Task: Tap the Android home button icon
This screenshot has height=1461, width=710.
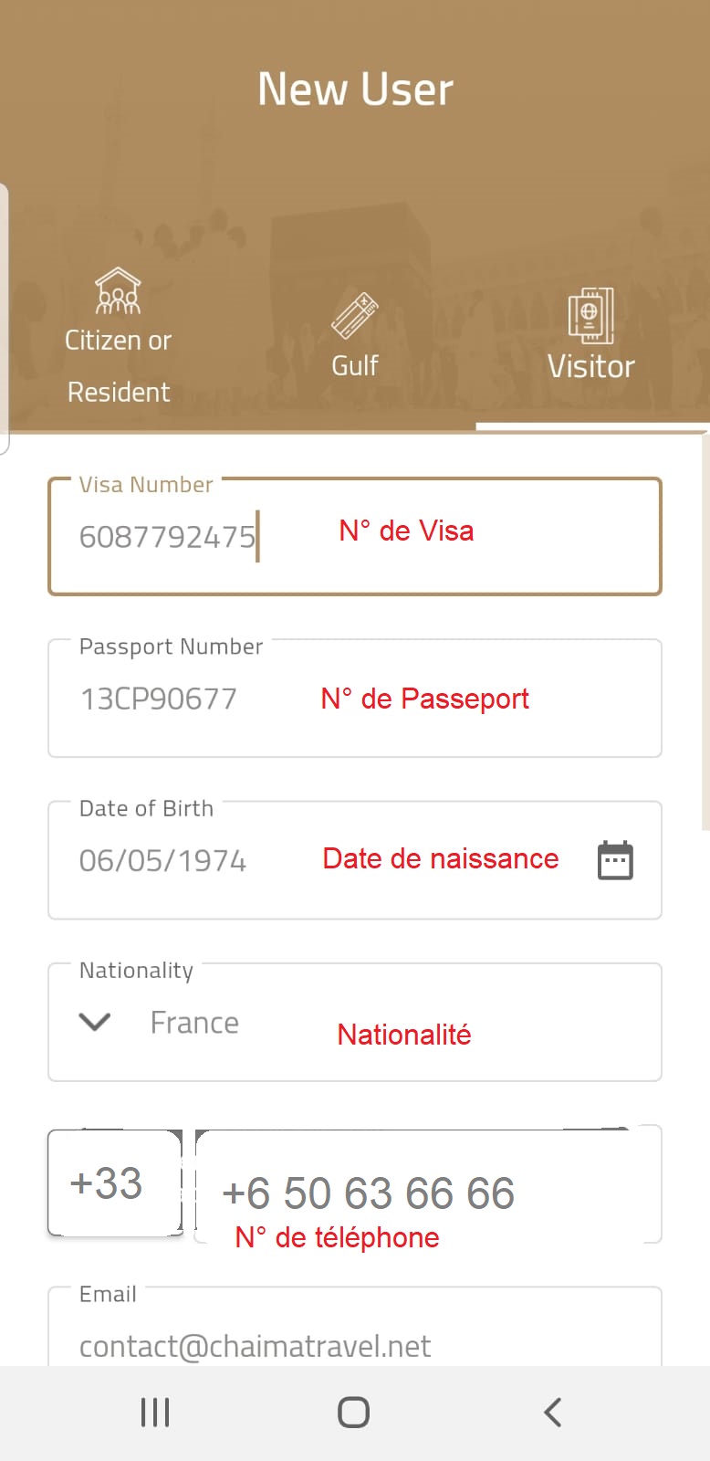Action: click(x=354, y=1413)
